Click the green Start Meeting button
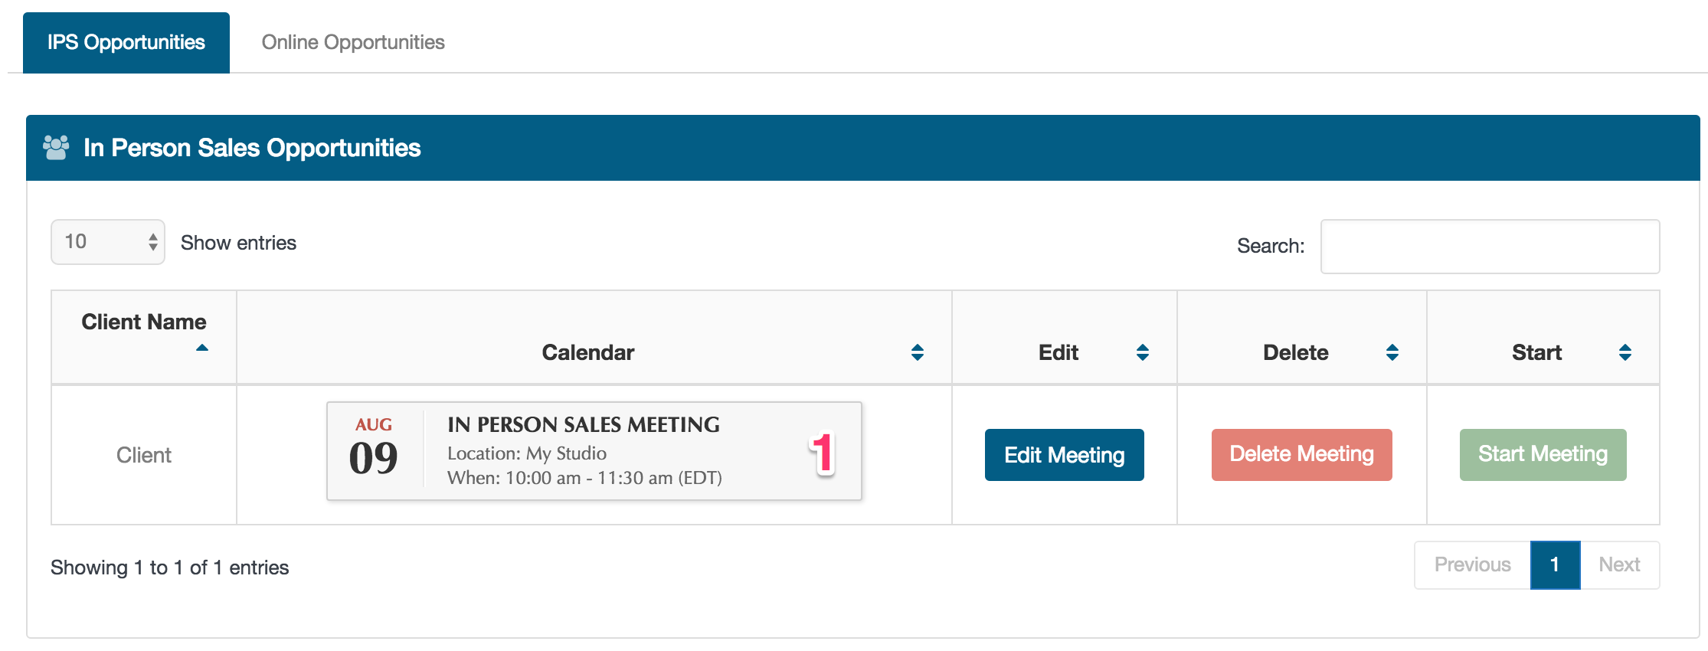Image resolution: width=1708 pixels, height=651 pixels. tap(1543, 455)
